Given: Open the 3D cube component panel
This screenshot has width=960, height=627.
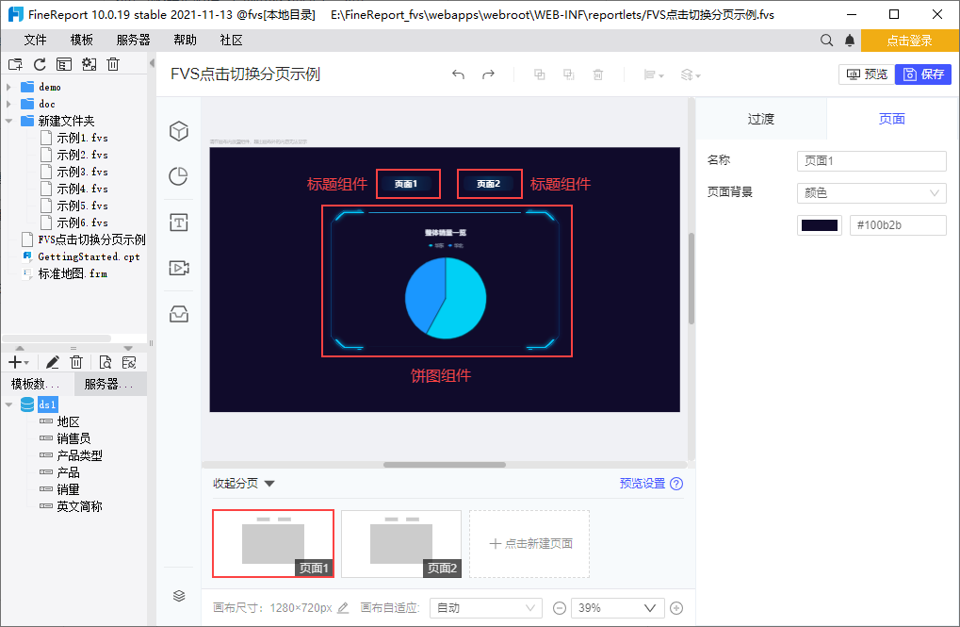Looking at the screenshot, I should pos(179,131).
